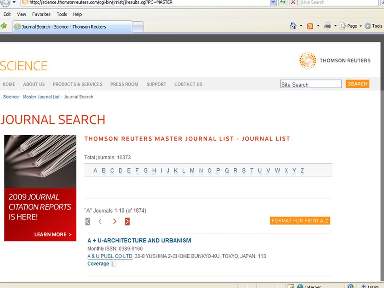This screenshot has width=384, height=288.
Task: Click FORMAT FOR PRINT A-Z button
Action: point(300,221)
